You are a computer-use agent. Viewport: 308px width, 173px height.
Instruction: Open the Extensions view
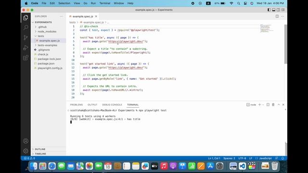coord(26,58)
